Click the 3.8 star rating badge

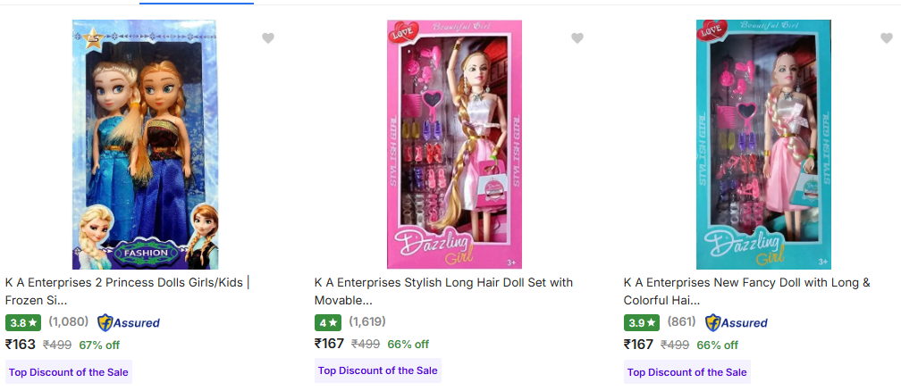[22, 322]
